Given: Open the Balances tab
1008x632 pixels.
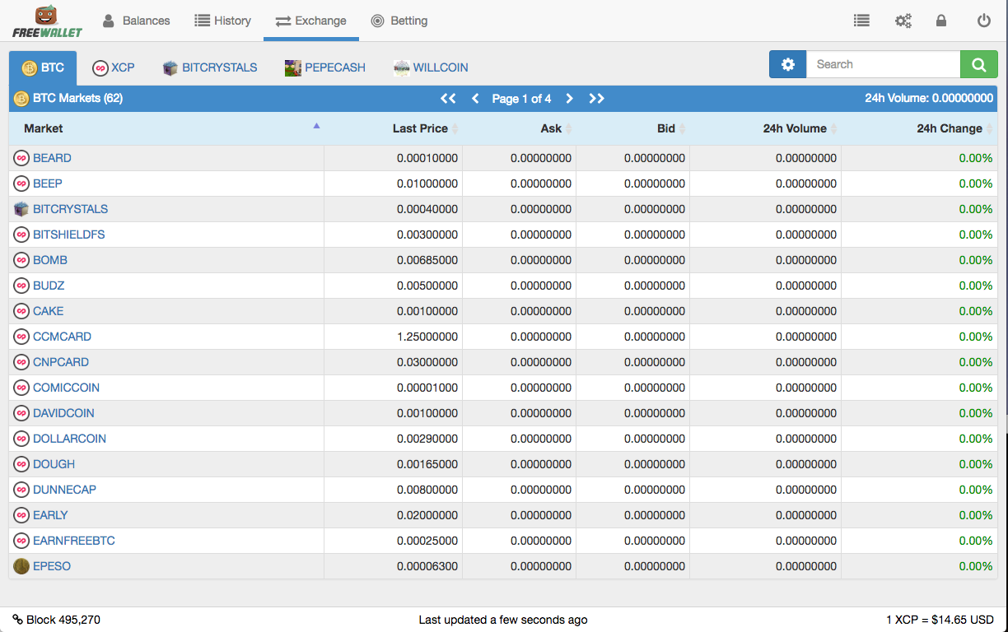Looking at the screenshot, I should coord(136,21).
